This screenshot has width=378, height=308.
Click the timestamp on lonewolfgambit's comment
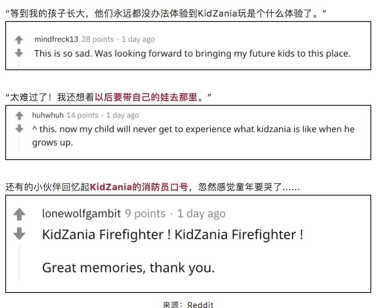coord(201,214)
